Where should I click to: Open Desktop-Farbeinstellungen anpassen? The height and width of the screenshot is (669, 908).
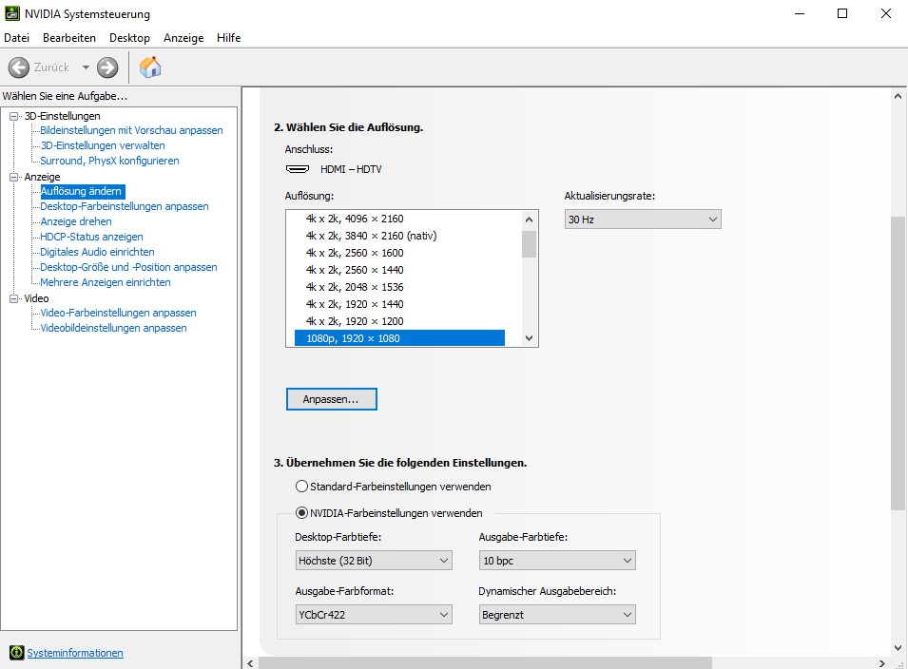[125, 206]
